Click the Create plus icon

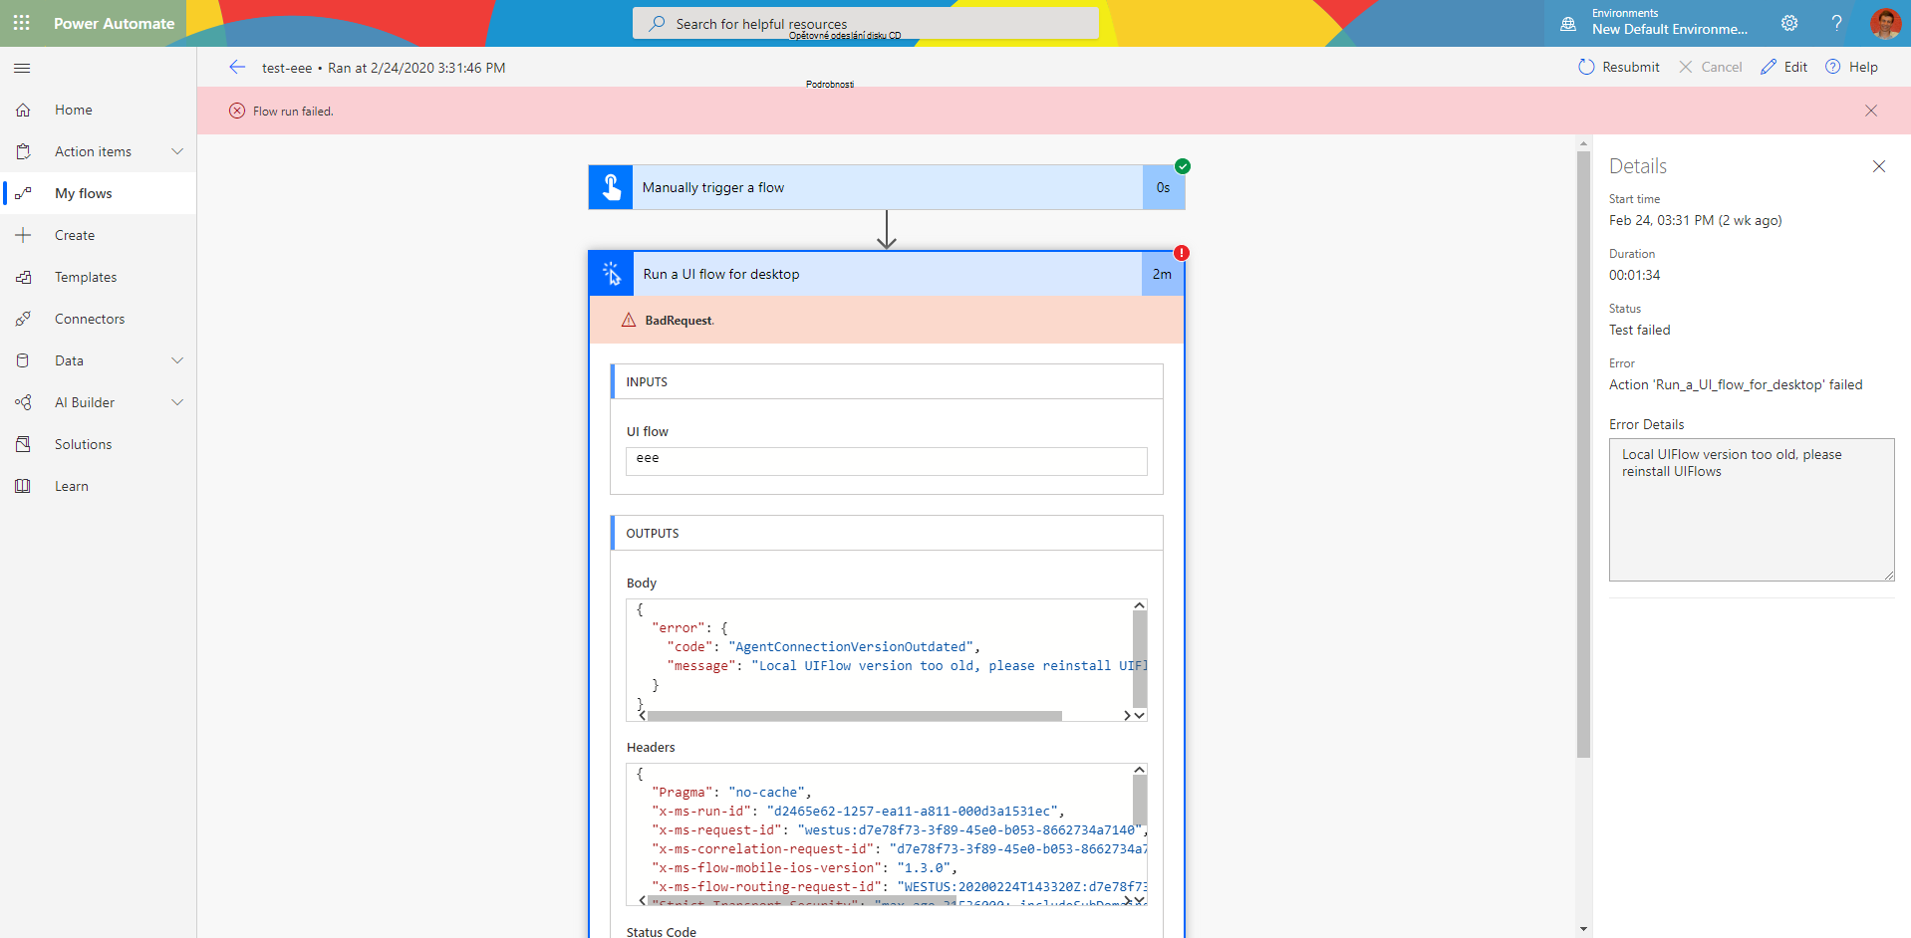click(23, 235)
